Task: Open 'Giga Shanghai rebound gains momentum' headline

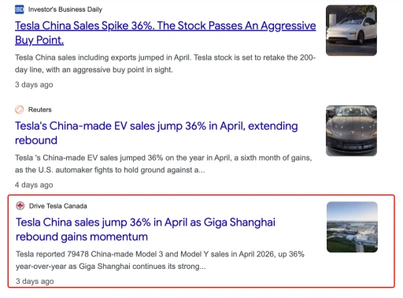Action: click(x=146, y=230)
